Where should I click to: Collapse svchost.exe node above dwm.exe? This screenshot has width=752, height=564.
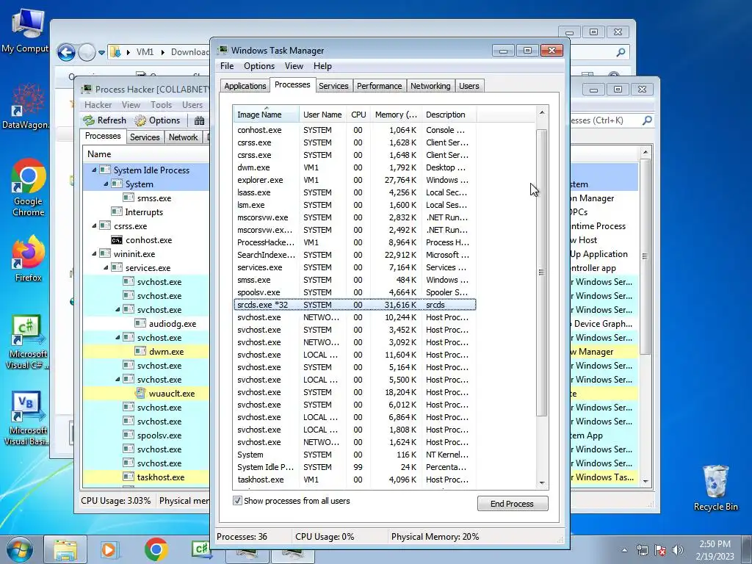(x=118, y=337)
